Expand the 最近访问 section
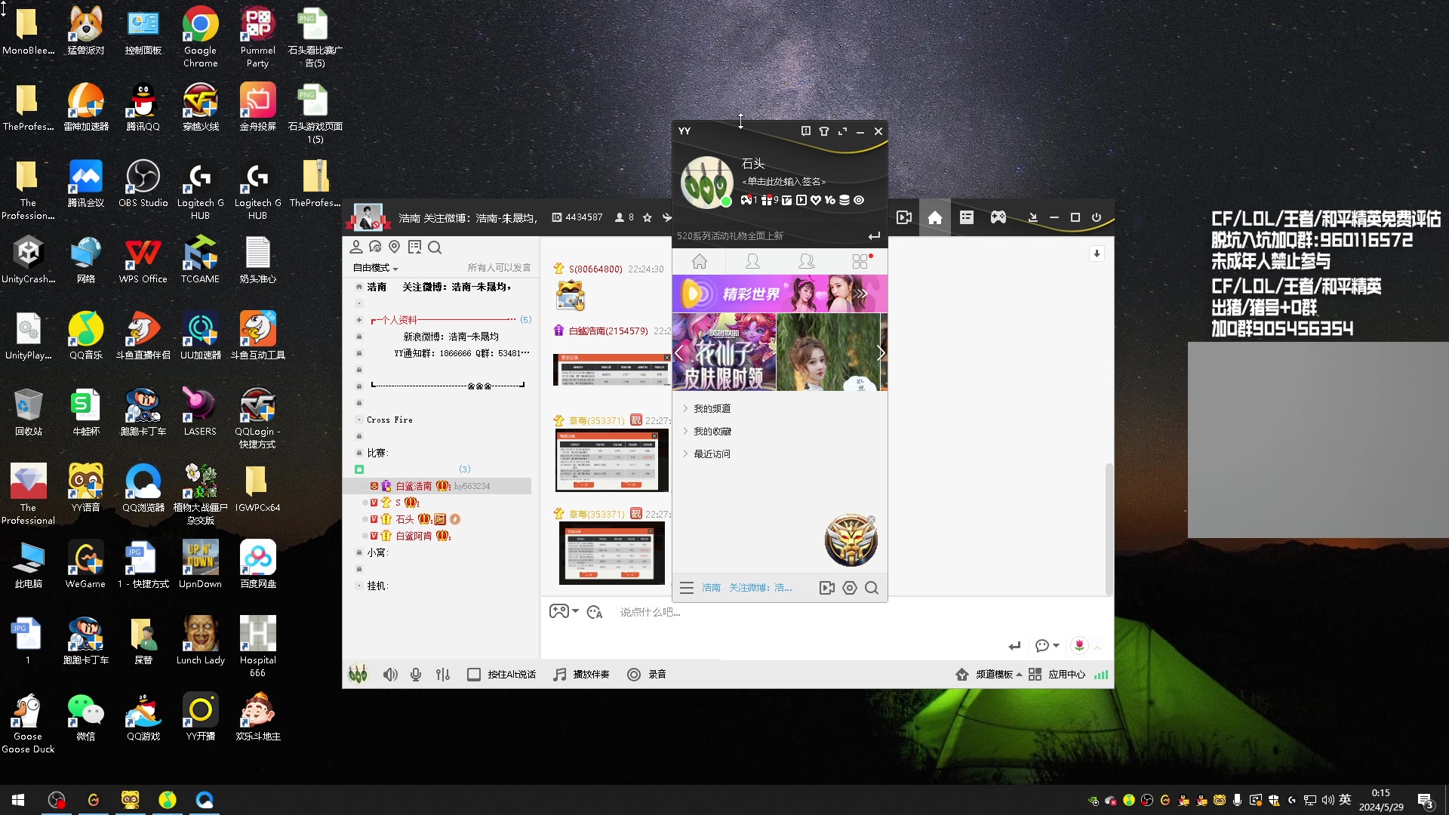 [x=712, y=454]
